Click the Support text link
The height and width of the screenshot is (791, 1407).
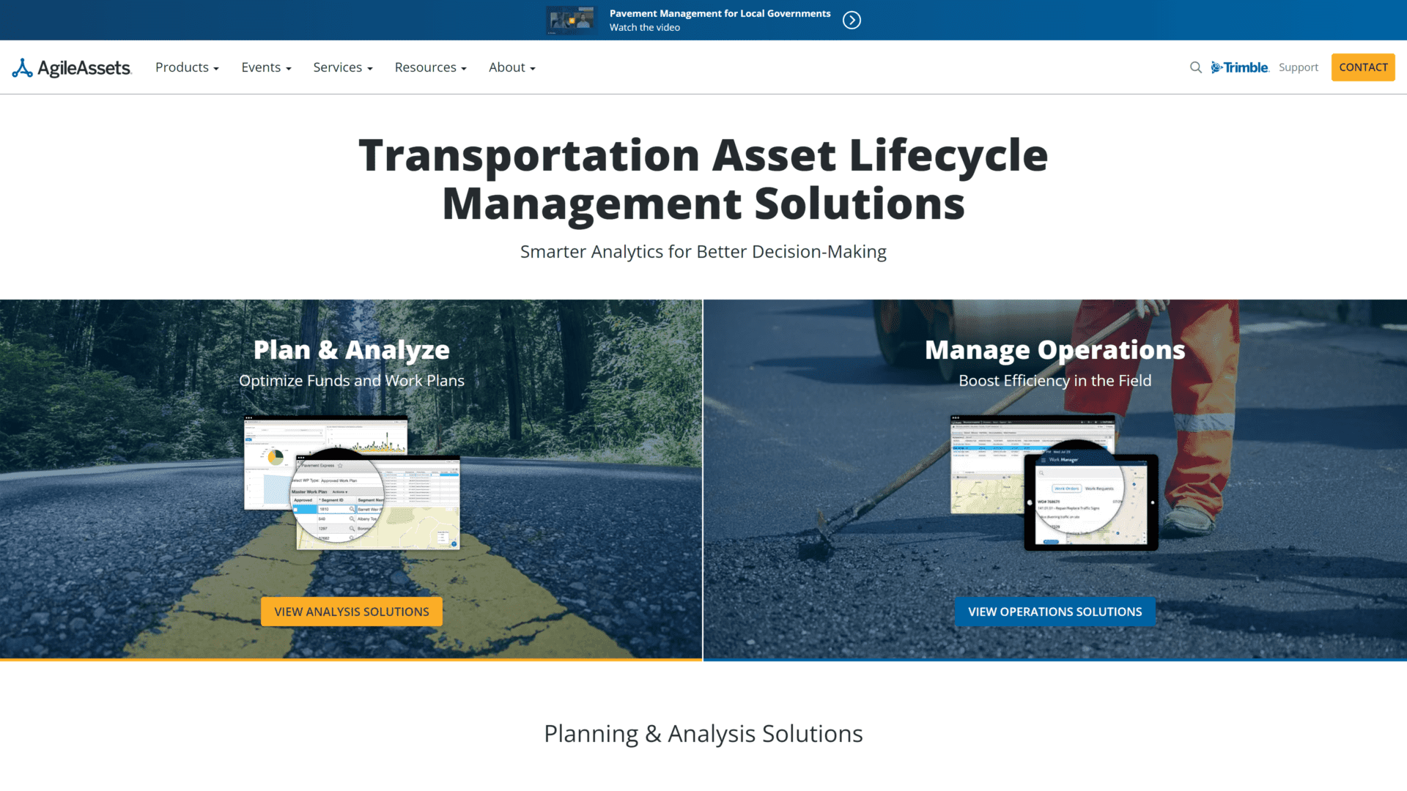(x=1298, y=67)
